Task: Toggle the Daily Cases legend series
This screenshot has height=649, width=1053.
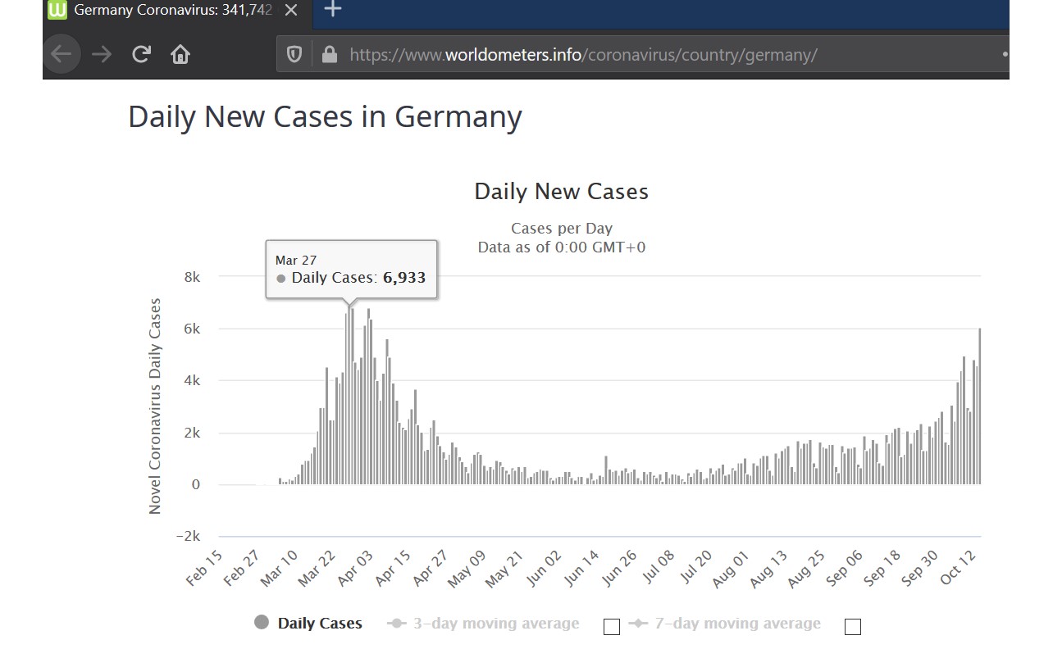Action: pyautogui.click(x=319, y=624)
